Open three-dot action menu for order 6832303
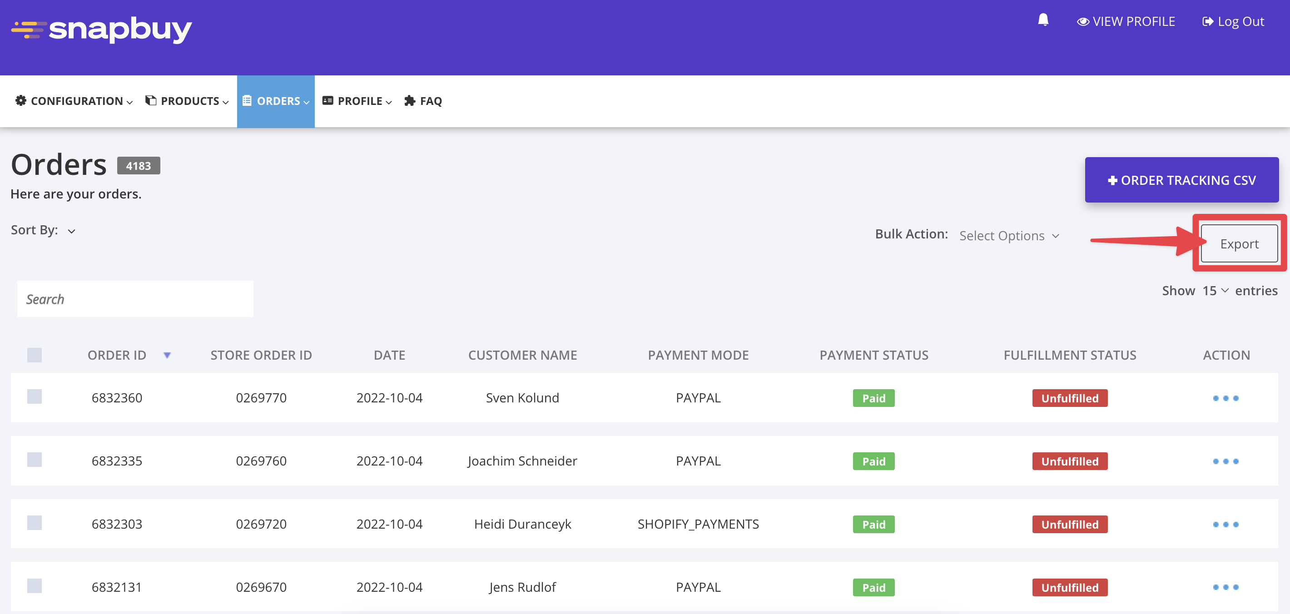The height and width of the screenshot is (614, 1290). pyautogui.click(x=1225, y=525)
